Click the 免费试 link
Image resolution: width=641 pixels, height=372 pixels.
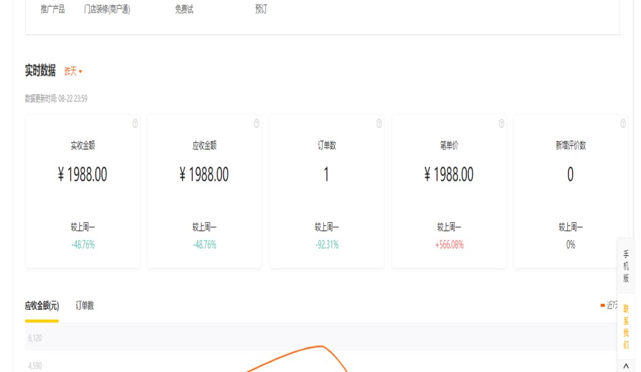184,10
